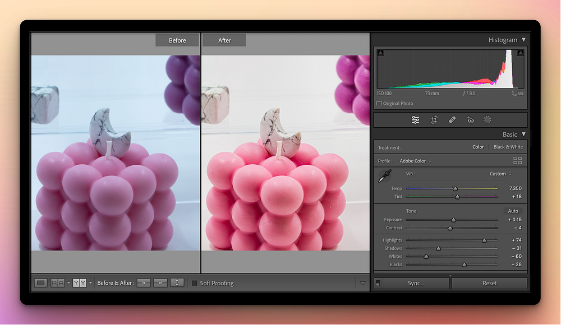
Task: Click the Before photo preview
Action: (115, 152)
